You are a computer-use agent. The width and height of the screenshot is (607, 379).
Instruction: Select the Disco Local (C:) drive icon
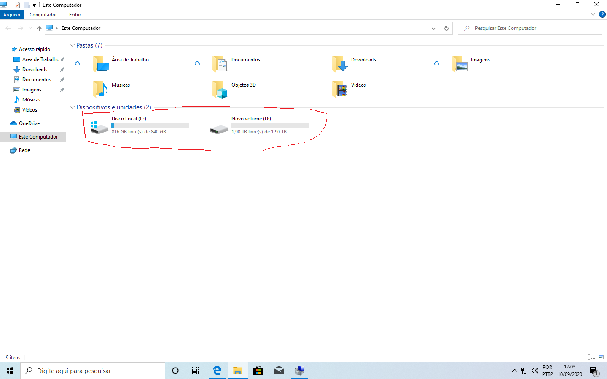point(100,127)
